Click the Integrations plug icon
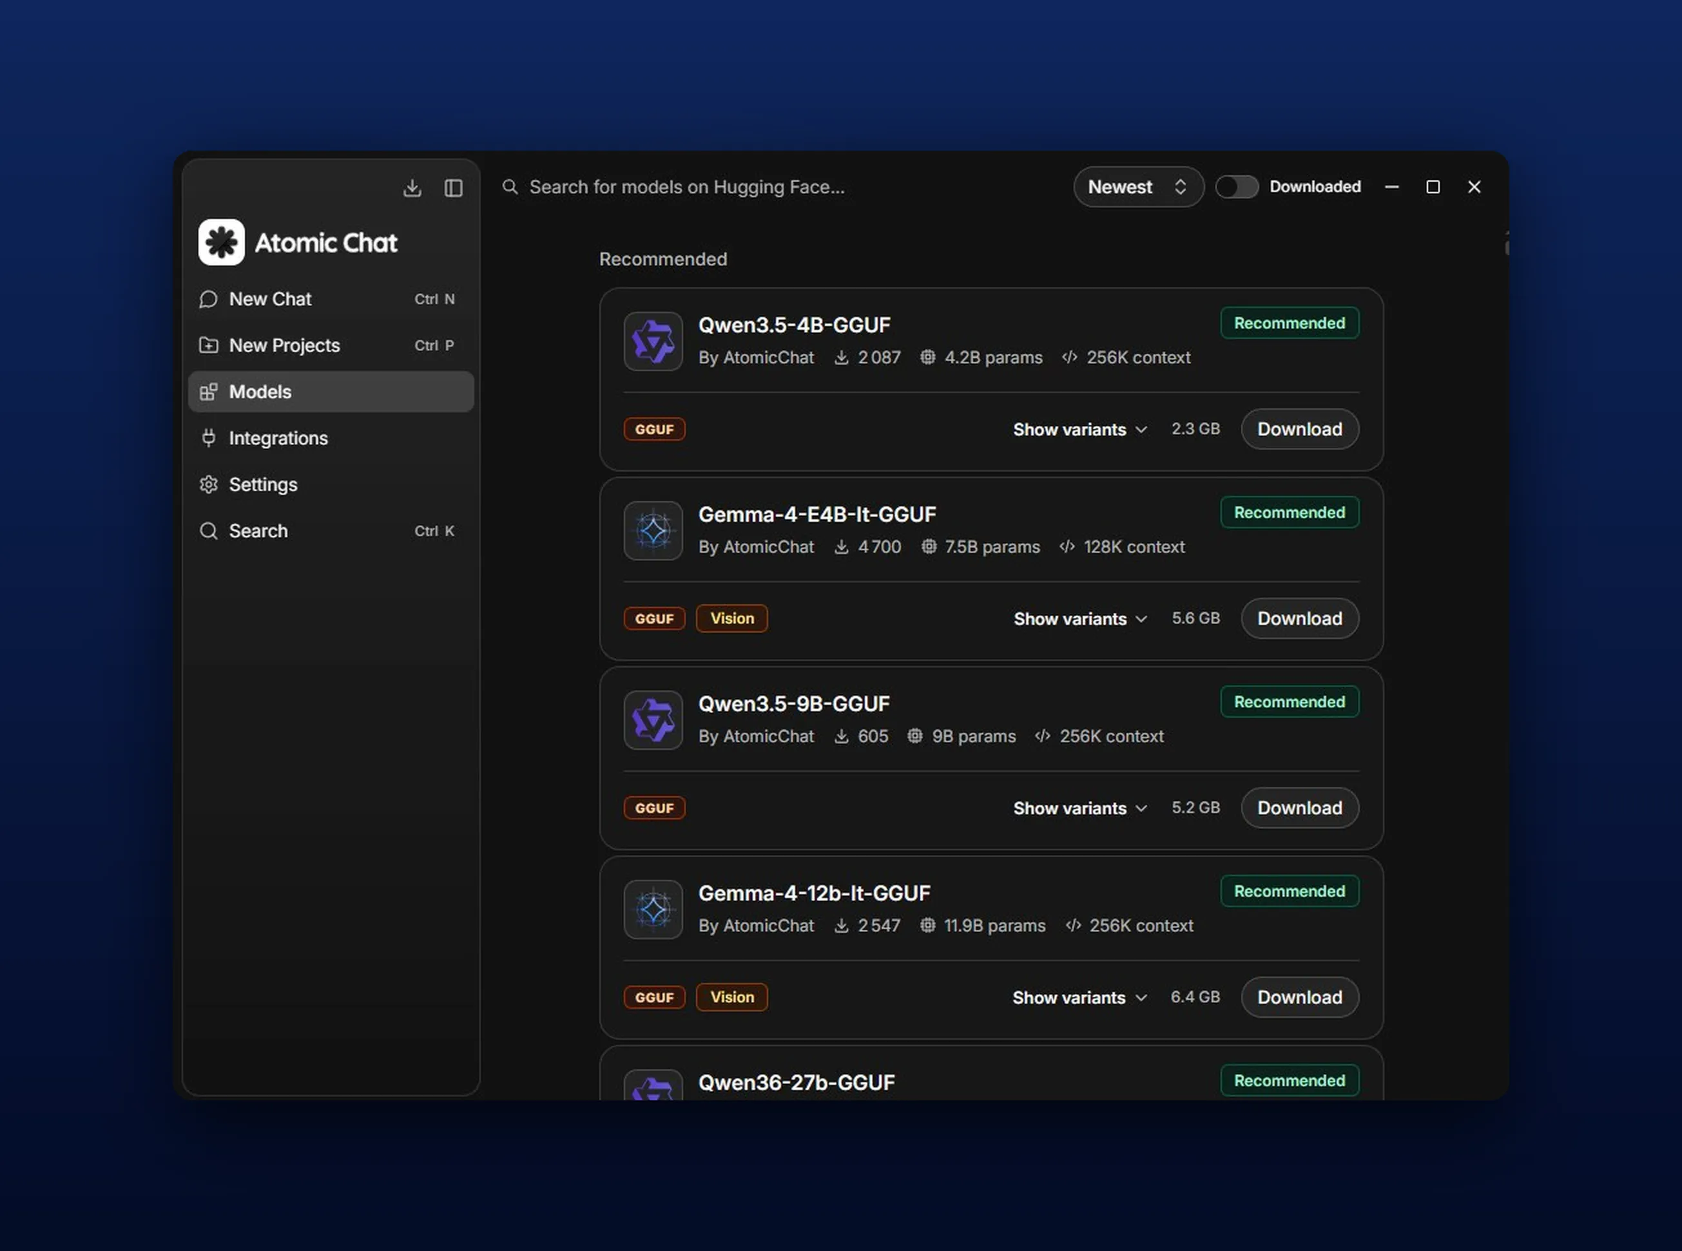The image size is (1682, 1251). click(208, 437)
